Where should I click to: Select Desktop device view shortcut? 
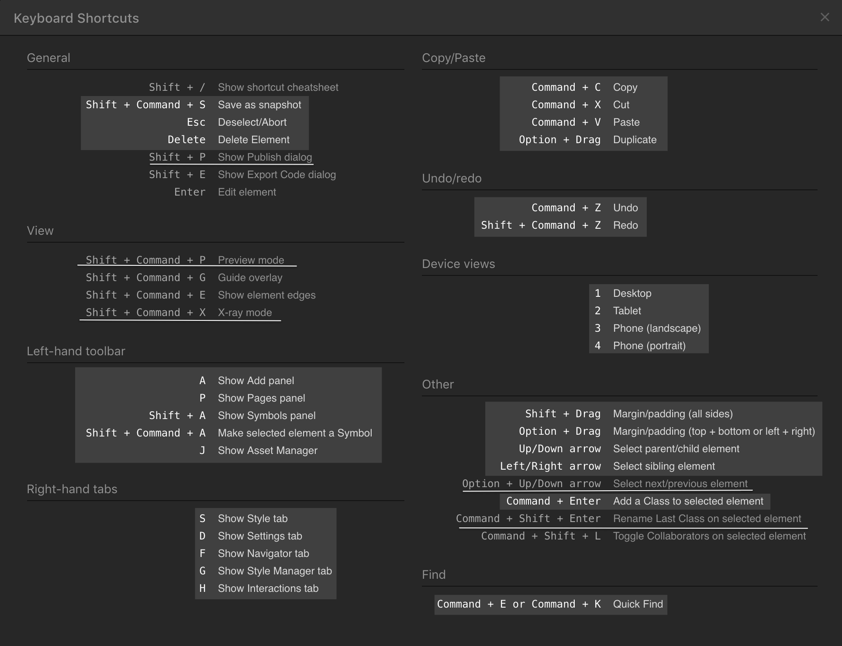pyautogui.click(x=597, y=293)
